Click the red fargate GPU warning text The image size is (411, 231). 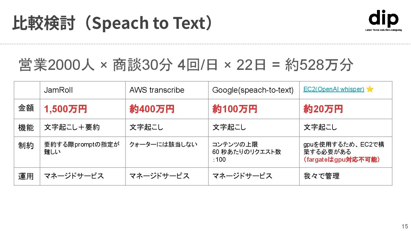(x=342, y=160)
